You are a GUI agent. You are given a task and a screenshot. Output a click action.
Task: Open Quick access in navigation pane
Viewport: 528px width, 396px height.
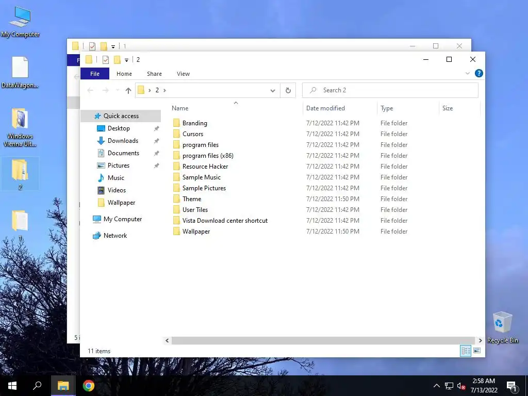pyautogui.click(x=121, y=116)
